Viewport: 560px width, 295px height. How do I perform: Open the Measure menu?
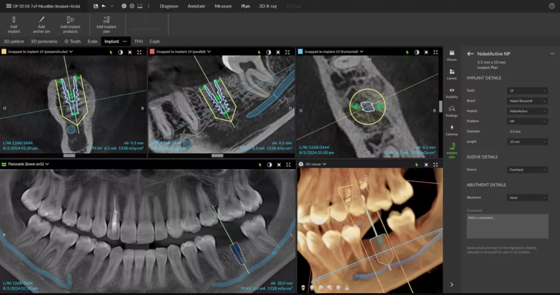tap(223, 6)
